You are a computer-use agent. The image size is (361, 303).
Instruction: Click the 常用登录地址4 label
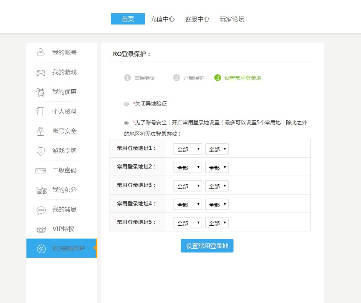click(136, 204)
